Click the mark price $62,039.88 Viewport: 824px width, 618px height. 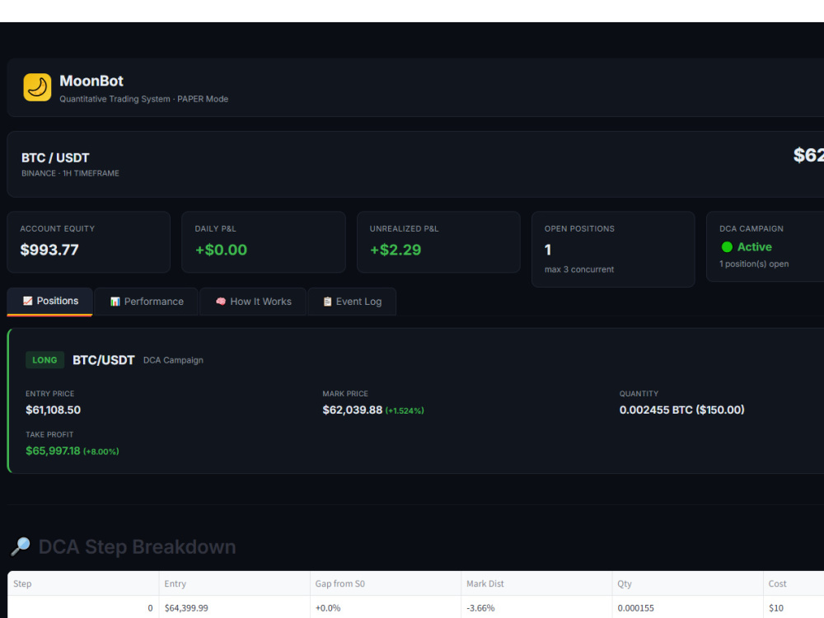(x=352, y=410)
